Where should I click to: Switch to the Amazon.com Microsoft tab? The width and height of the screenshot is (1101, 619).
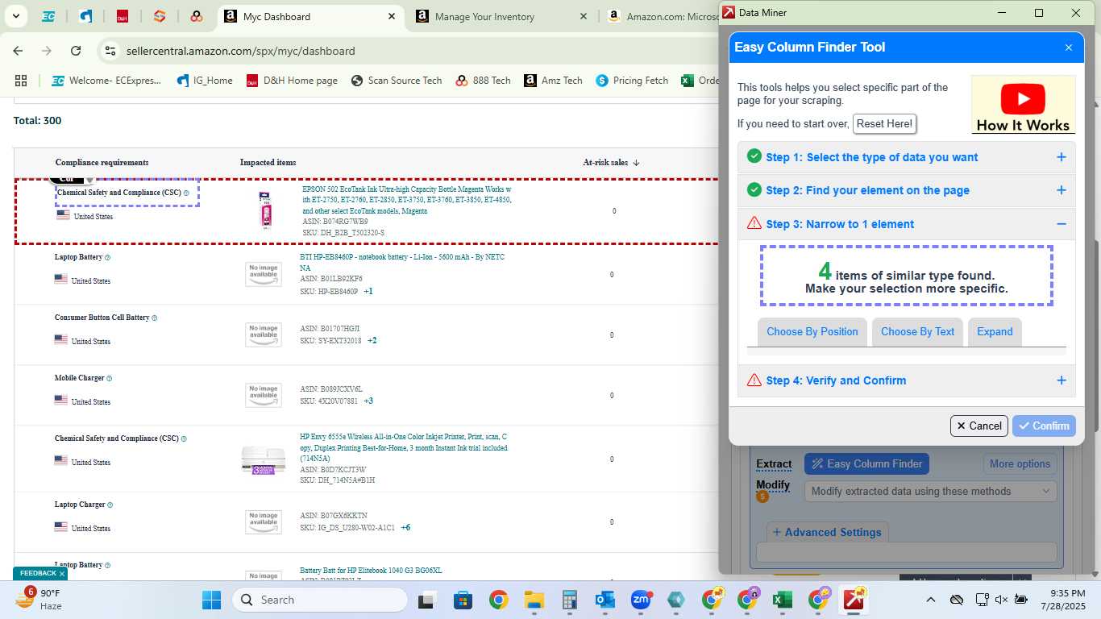pos(661,16)
